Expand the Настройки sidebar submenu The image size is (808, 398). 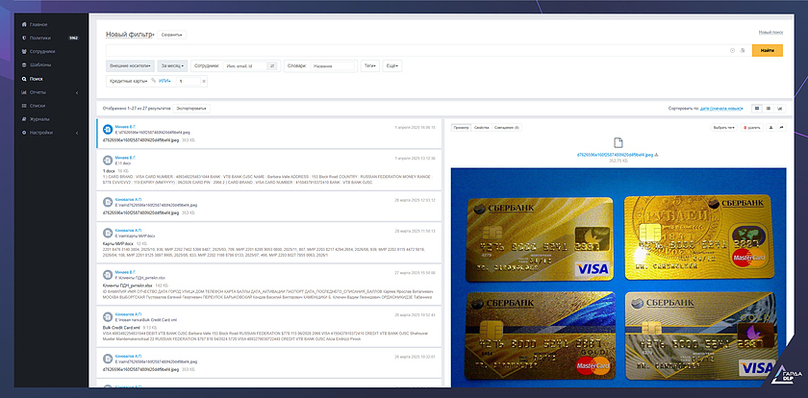tap(75, 132)
